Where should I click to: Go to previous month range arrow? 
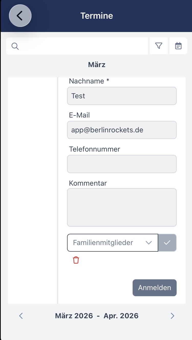[x=21, y=316]
